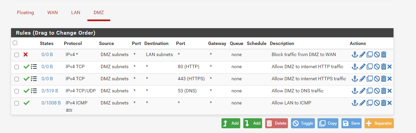Click the green pass checkmark on the ICMP rule
416x133 pixels.
(27, 103)
